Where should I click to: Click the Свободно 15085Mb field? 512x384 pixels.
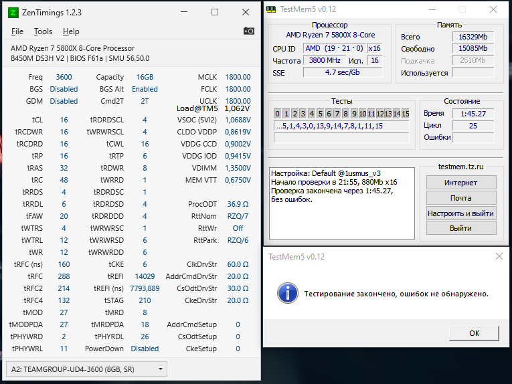coord(473,49)
